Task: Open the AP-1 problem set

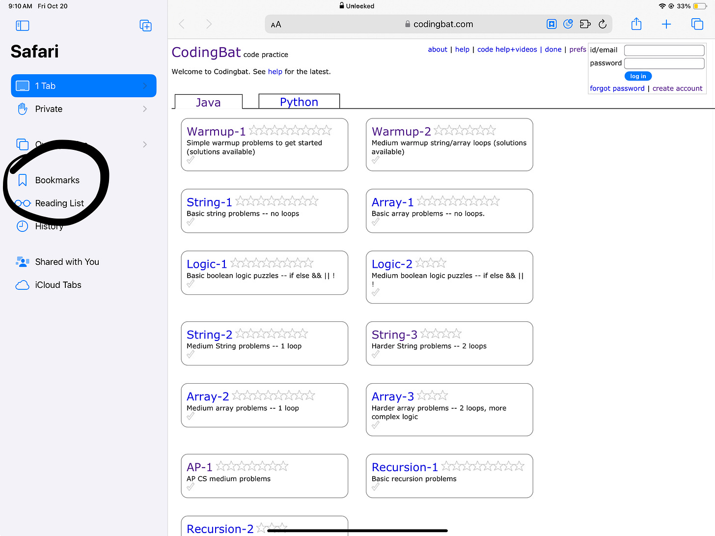Action: [x=199, y=467]
